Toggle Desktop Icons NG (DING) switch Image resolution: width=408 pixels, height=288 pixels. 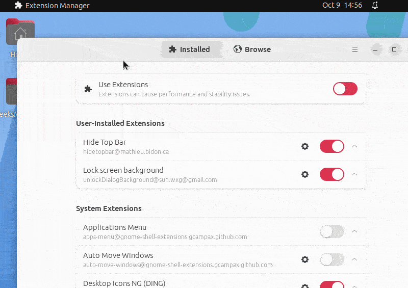[332, 284]
